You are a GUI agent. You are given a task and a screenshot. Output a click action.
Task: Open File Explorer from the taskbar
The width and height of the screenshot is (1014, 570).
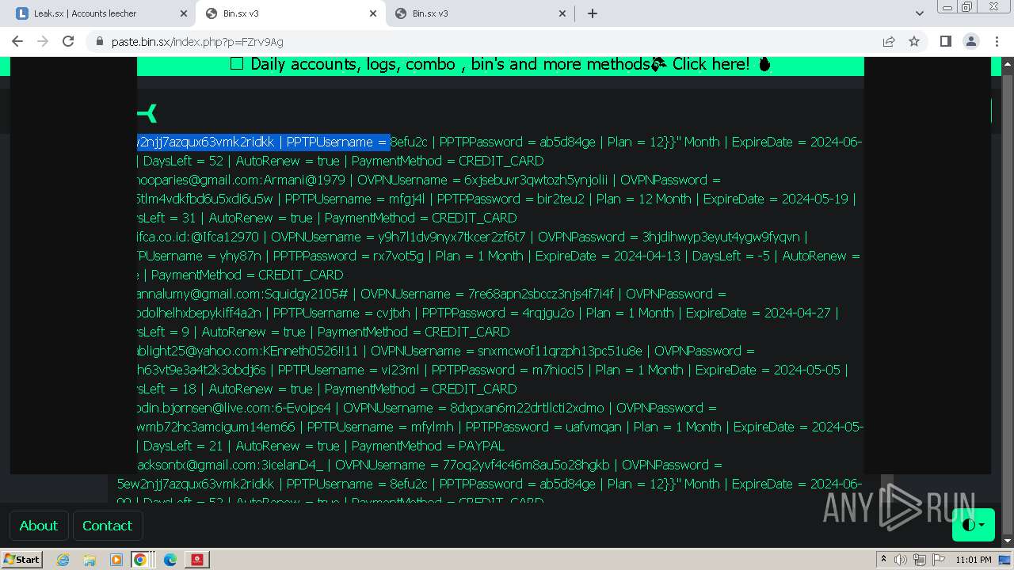90,560
